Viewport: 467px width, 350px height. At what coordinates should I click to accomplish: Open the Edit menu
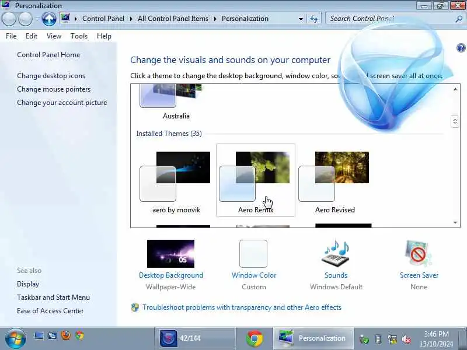tap(32, 36)
